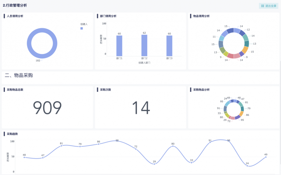Select the 部门1 bar in 部门领用分析

(x=119, y=46)
